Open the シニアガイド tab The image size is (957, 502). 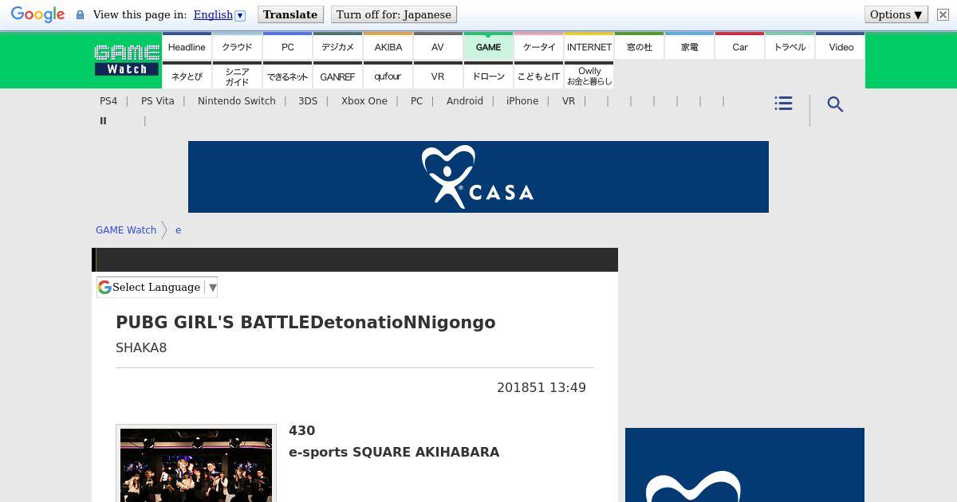click(x=237, y=76)
